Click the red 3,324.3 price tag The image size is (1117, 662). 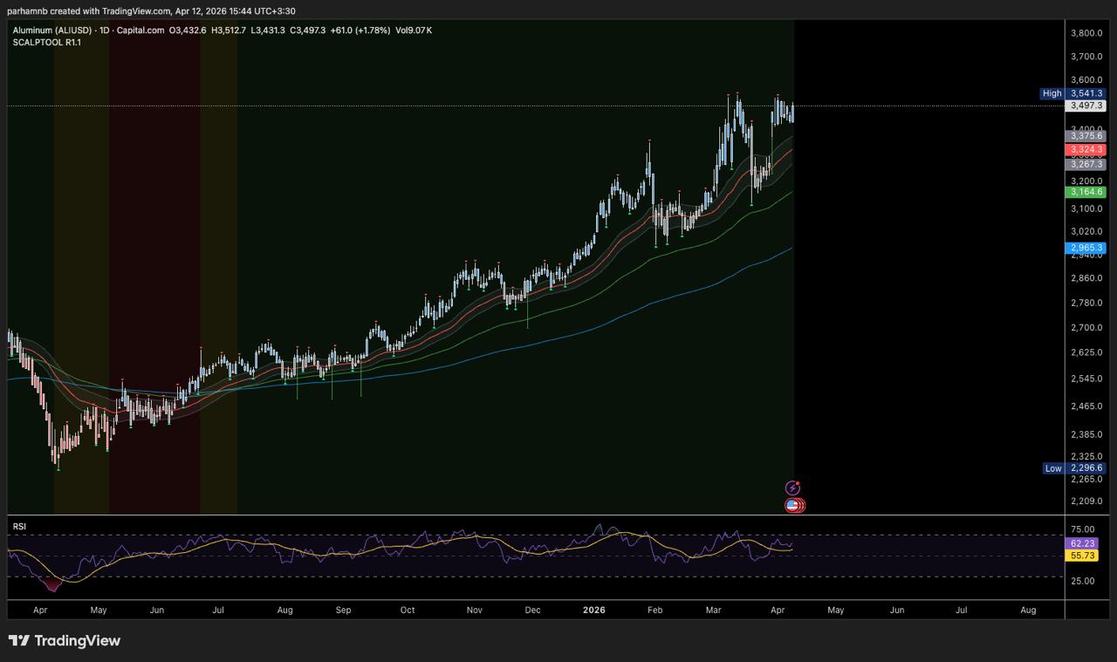click(1087, 150)
